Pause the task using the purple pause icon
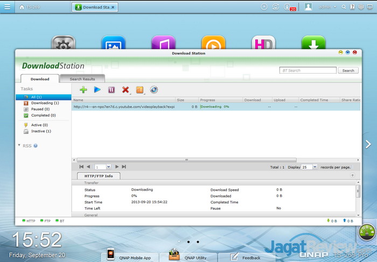Screen dimensions: 377x262 [x=111, y=90]
